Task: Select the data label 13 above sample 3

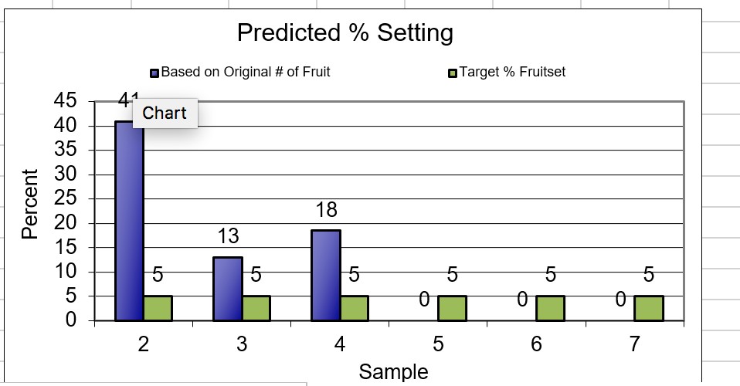Action: point(228,235)
